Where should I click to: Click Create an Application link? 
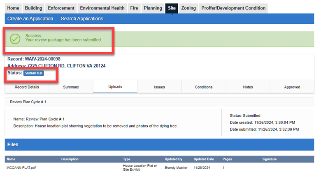click(x=30, y=19)
